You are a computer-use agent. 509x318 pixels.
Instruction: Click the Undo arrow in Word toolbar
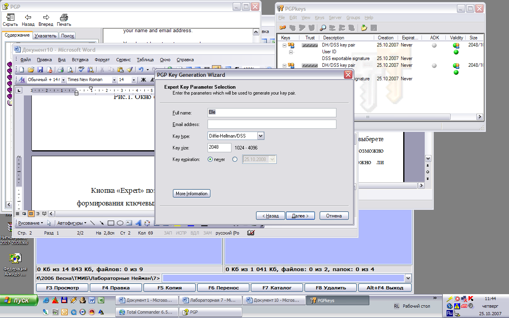click(x=141, y=70)
